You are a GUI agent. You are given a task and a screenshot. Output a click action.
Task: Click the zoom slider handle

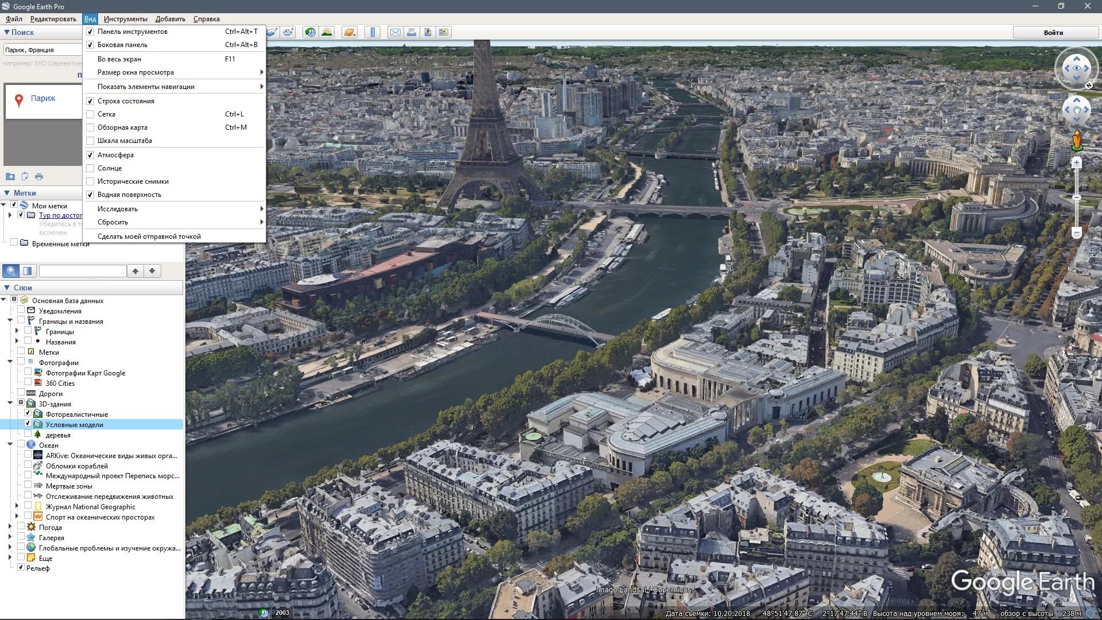(1077, 197)
